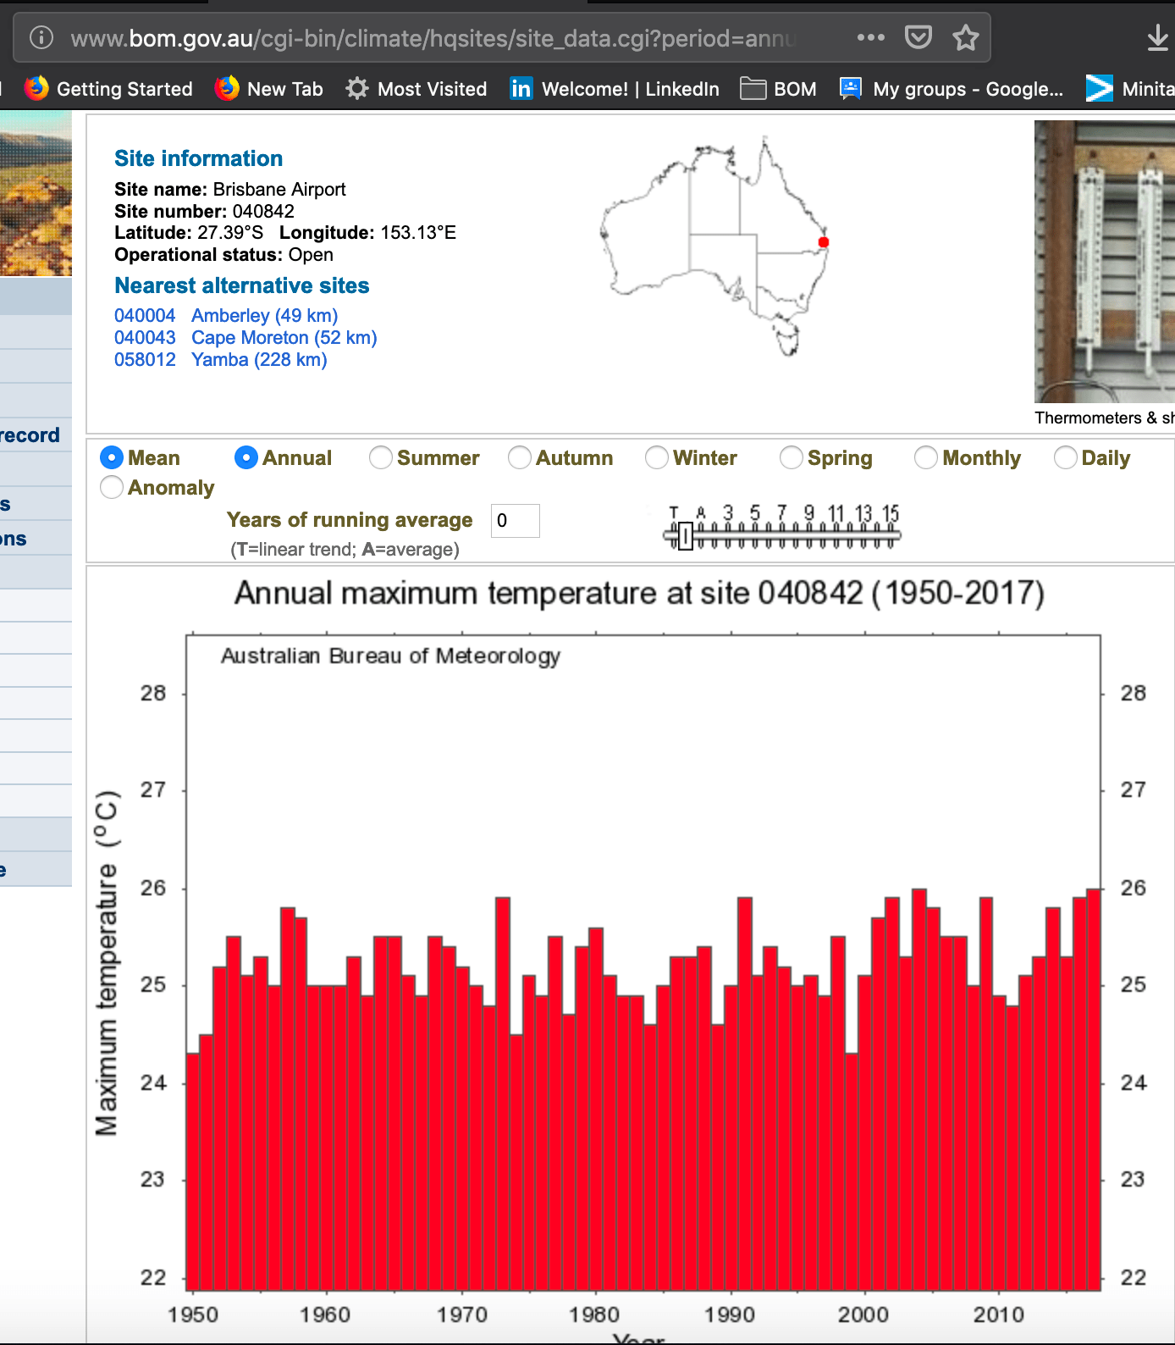
Task: Select the Summer radio button
Action: [x=381, y=457]
